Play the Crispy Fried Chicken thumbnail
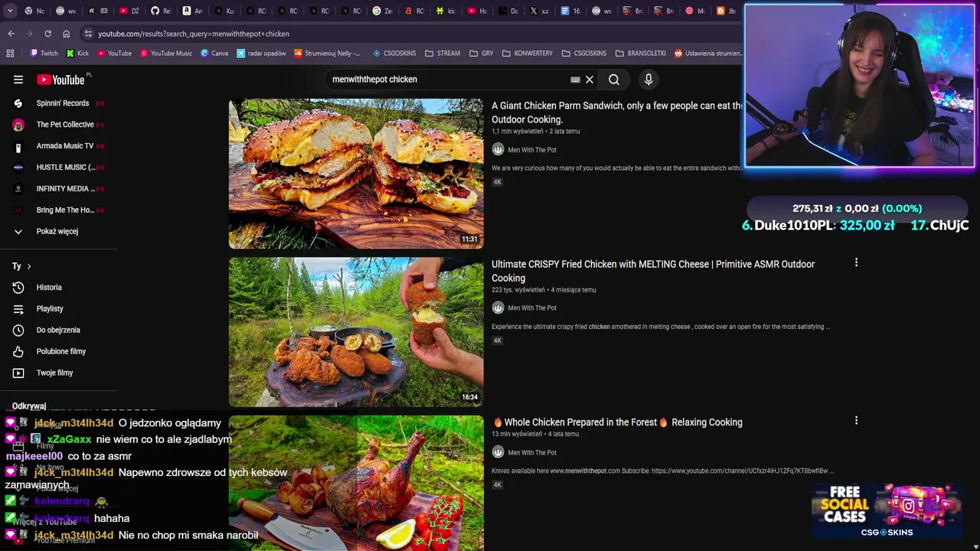980x551 pixels. pos(356,332)
